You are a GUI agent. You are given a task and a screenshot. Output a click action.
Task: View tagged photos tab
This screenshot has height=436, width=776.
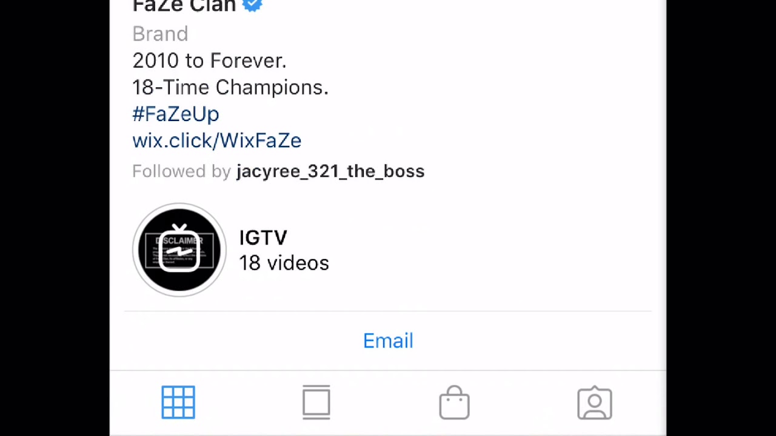[595, 403]
